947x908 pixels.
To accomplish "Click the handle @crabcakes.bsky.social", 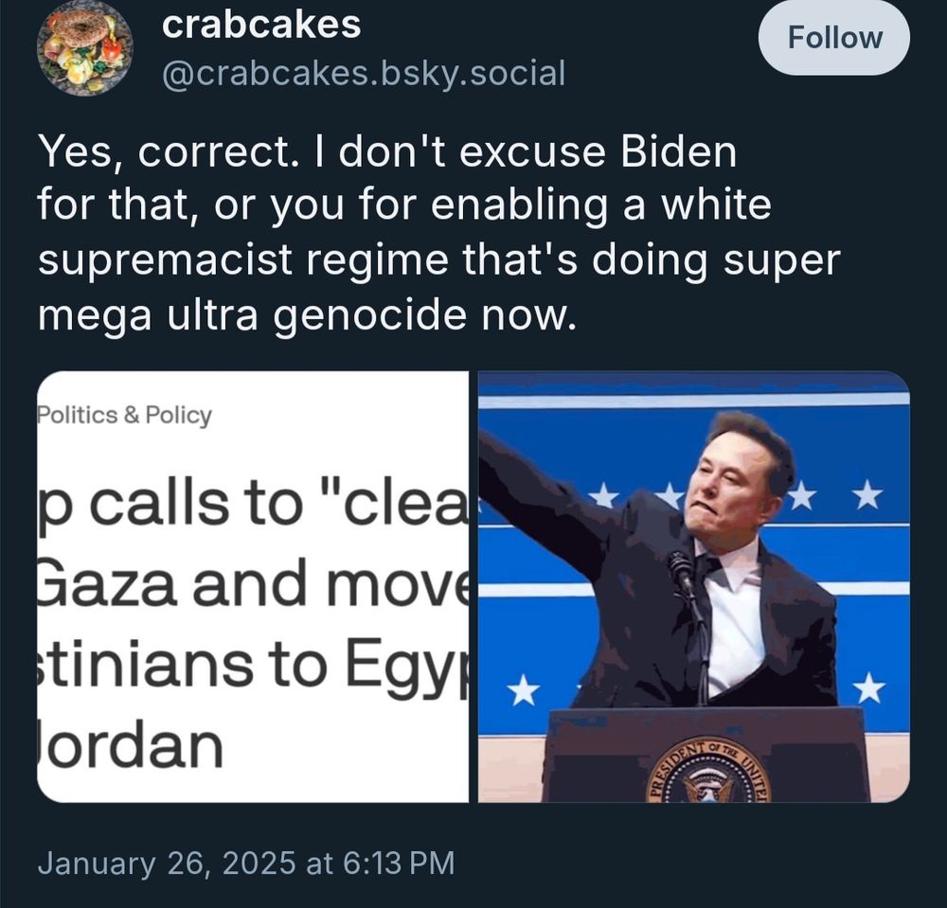I will pos(364,71).
